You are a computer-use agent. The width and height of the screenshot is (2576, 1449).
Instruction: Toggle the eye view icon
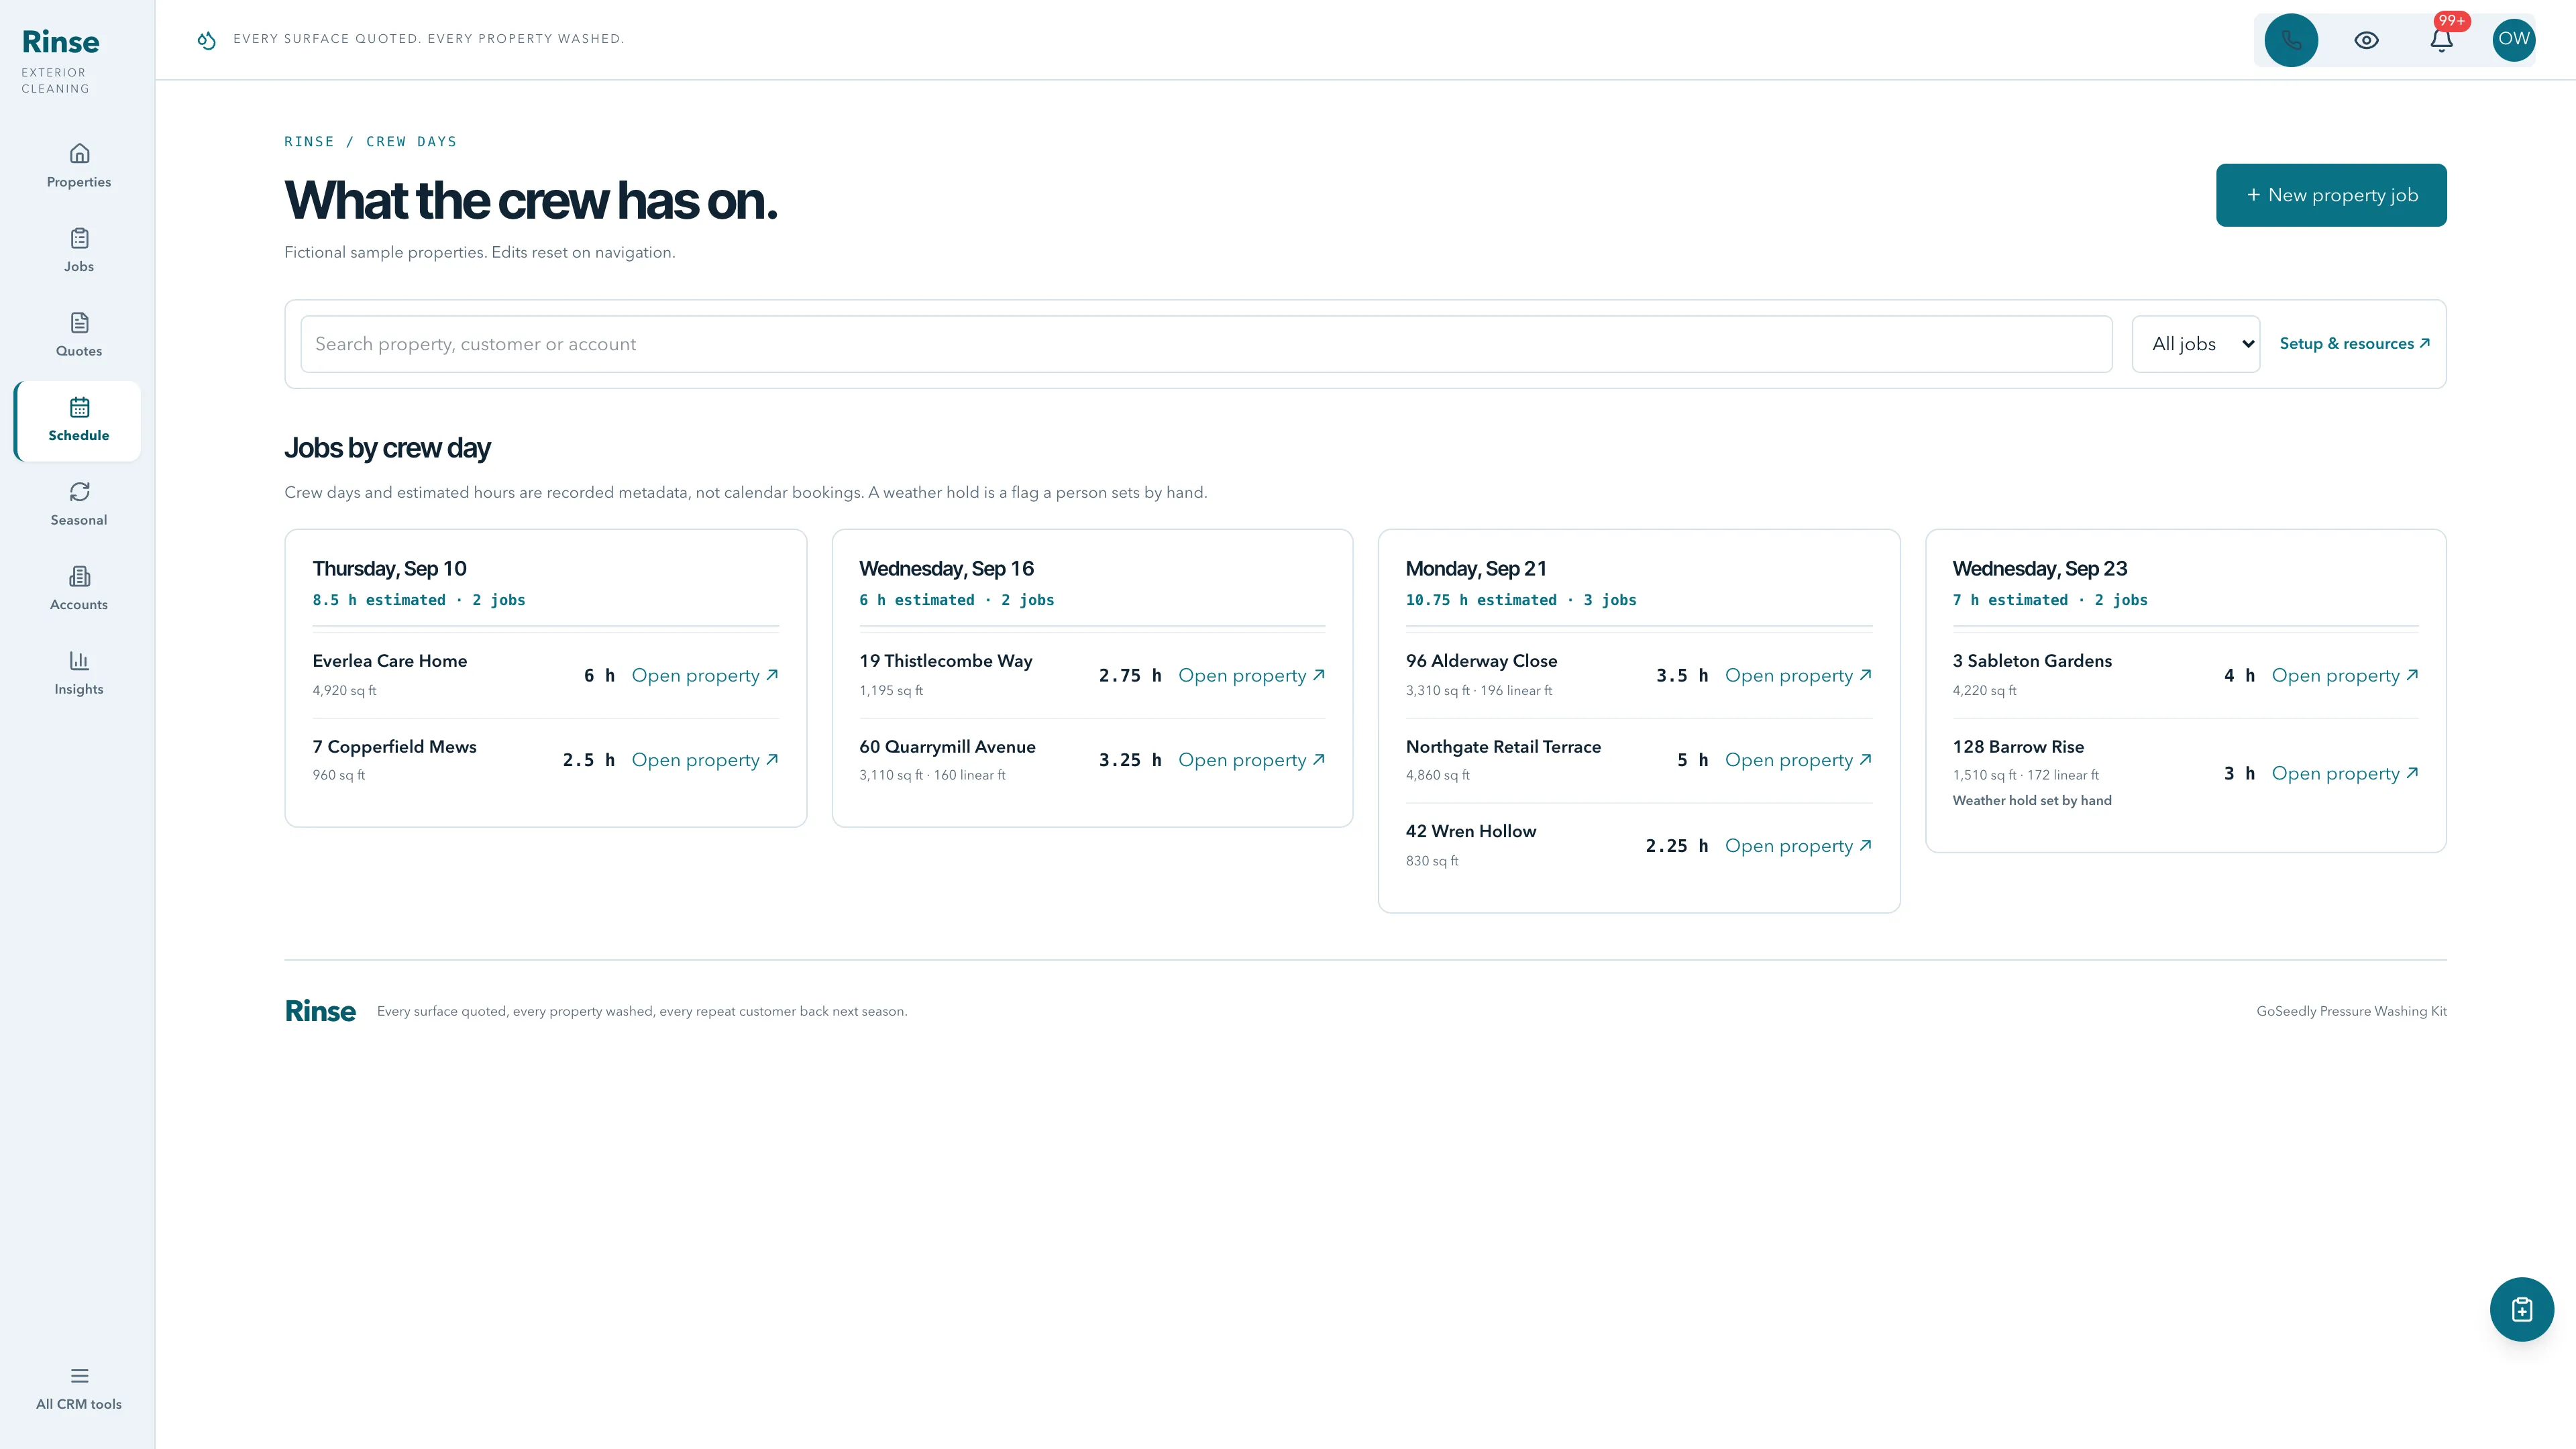pos(2366,40)
